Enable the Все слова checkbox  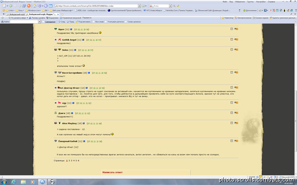click(94, 22)
